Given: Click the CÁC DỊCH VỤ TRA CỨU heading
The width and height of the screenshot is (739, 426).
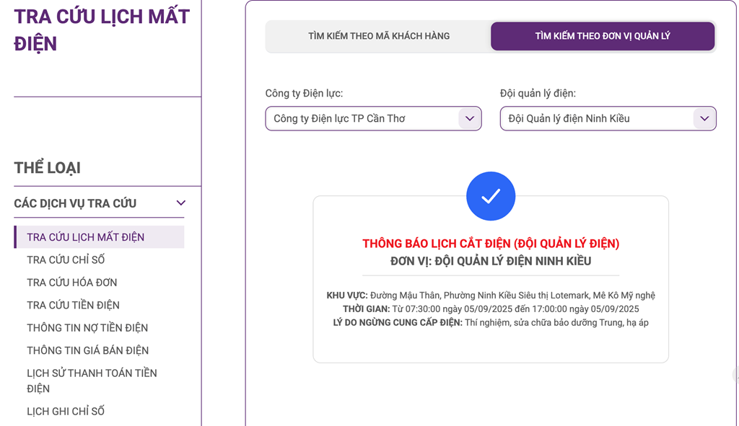Looking at the screenshot, I should click(75, 203).
